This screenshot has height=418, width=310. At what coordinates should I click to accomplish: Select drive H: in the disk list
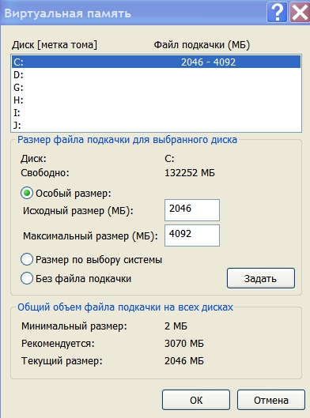(157, 100)
